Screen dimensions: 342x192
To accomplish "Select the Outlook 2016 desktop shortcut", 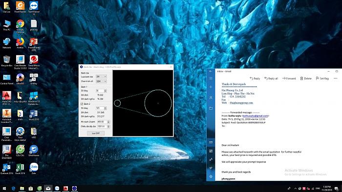I will tap(6, 169).
